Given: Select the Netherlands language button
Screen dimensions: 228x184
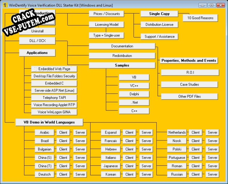Looking at the screenshot, I should pos(177,133).
